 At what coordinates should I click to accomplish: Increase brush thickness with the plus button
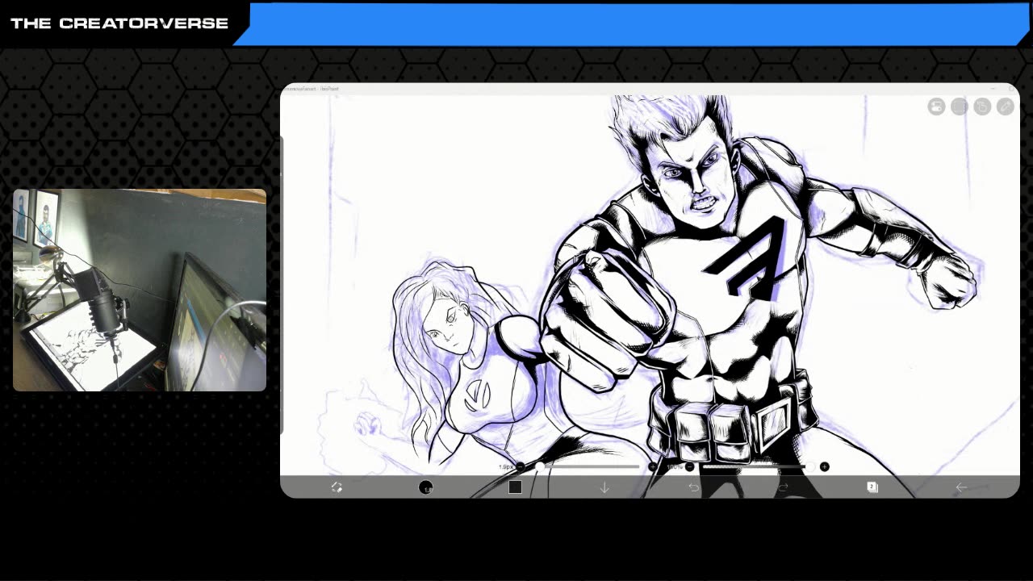pos(652,466)
